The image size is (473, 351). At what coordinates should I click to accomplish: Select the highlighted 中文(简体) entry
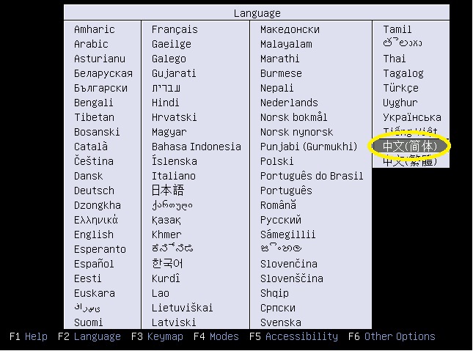tap(409, 147)
